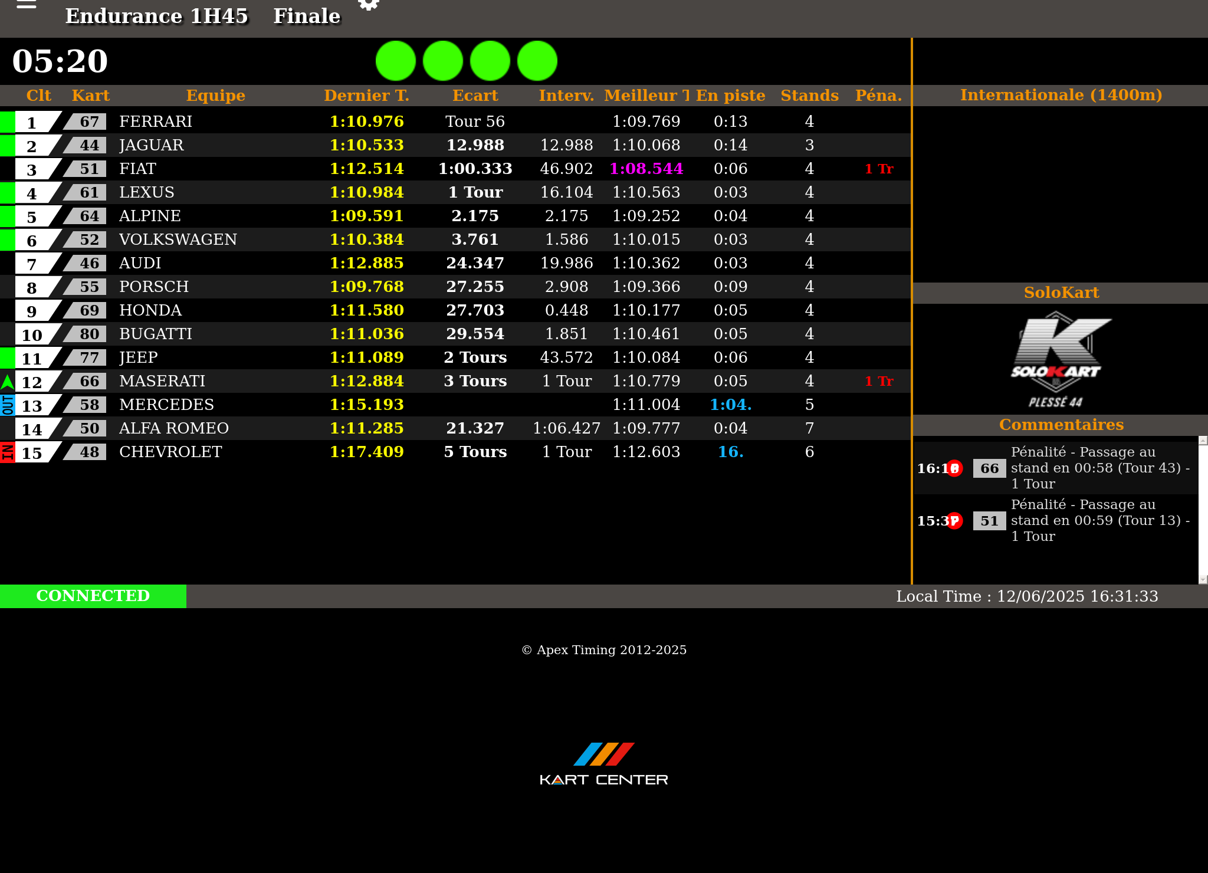Select the JAGUAR team name
This screenshot has height=873, width=1208.
click(152, 145)
